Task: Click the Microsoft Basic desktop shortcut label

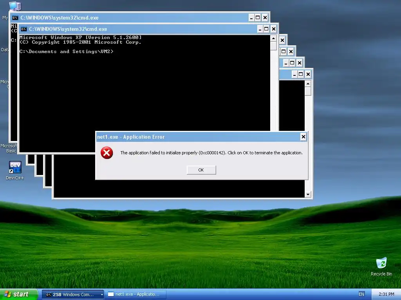Action: [9, 148]
